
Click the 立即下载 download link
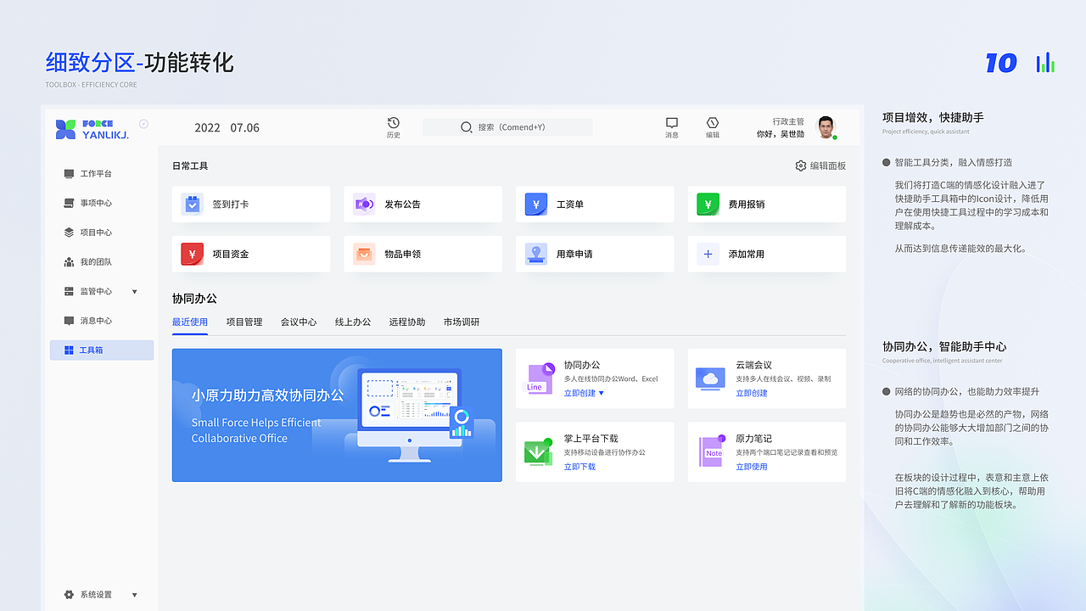tap(580, 466)
